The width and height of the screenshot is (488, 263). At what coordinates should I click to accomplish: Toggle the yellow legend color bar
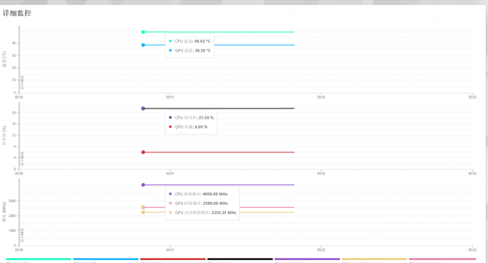(375, 259)
